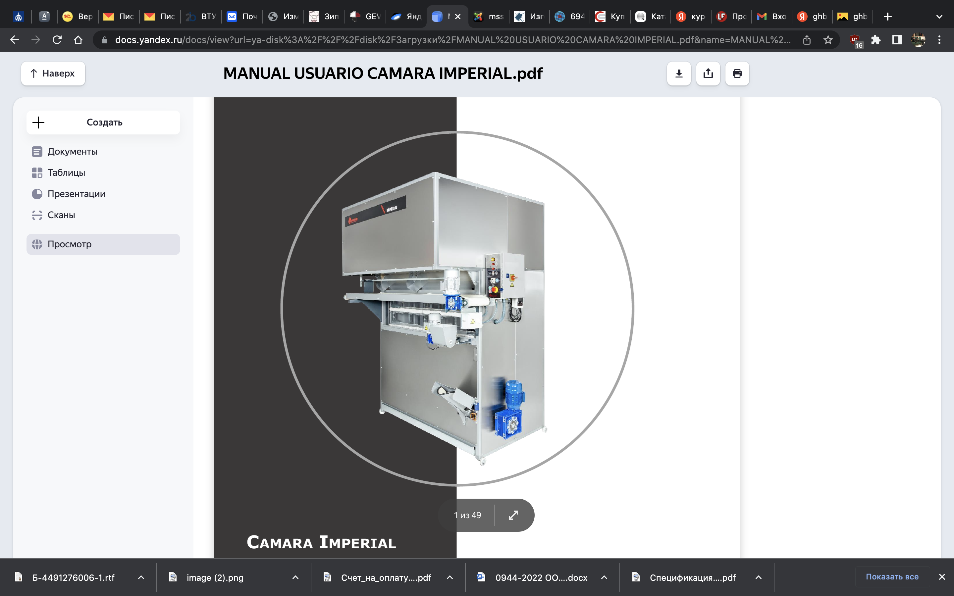Download the PDF using the download icon
Viewport: 954px width, 596px height.
point(678,73)
